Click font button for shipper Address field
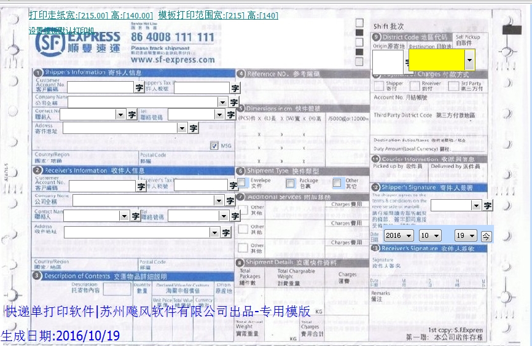Viewport: 532px width, 346px height. click(194, 128)
